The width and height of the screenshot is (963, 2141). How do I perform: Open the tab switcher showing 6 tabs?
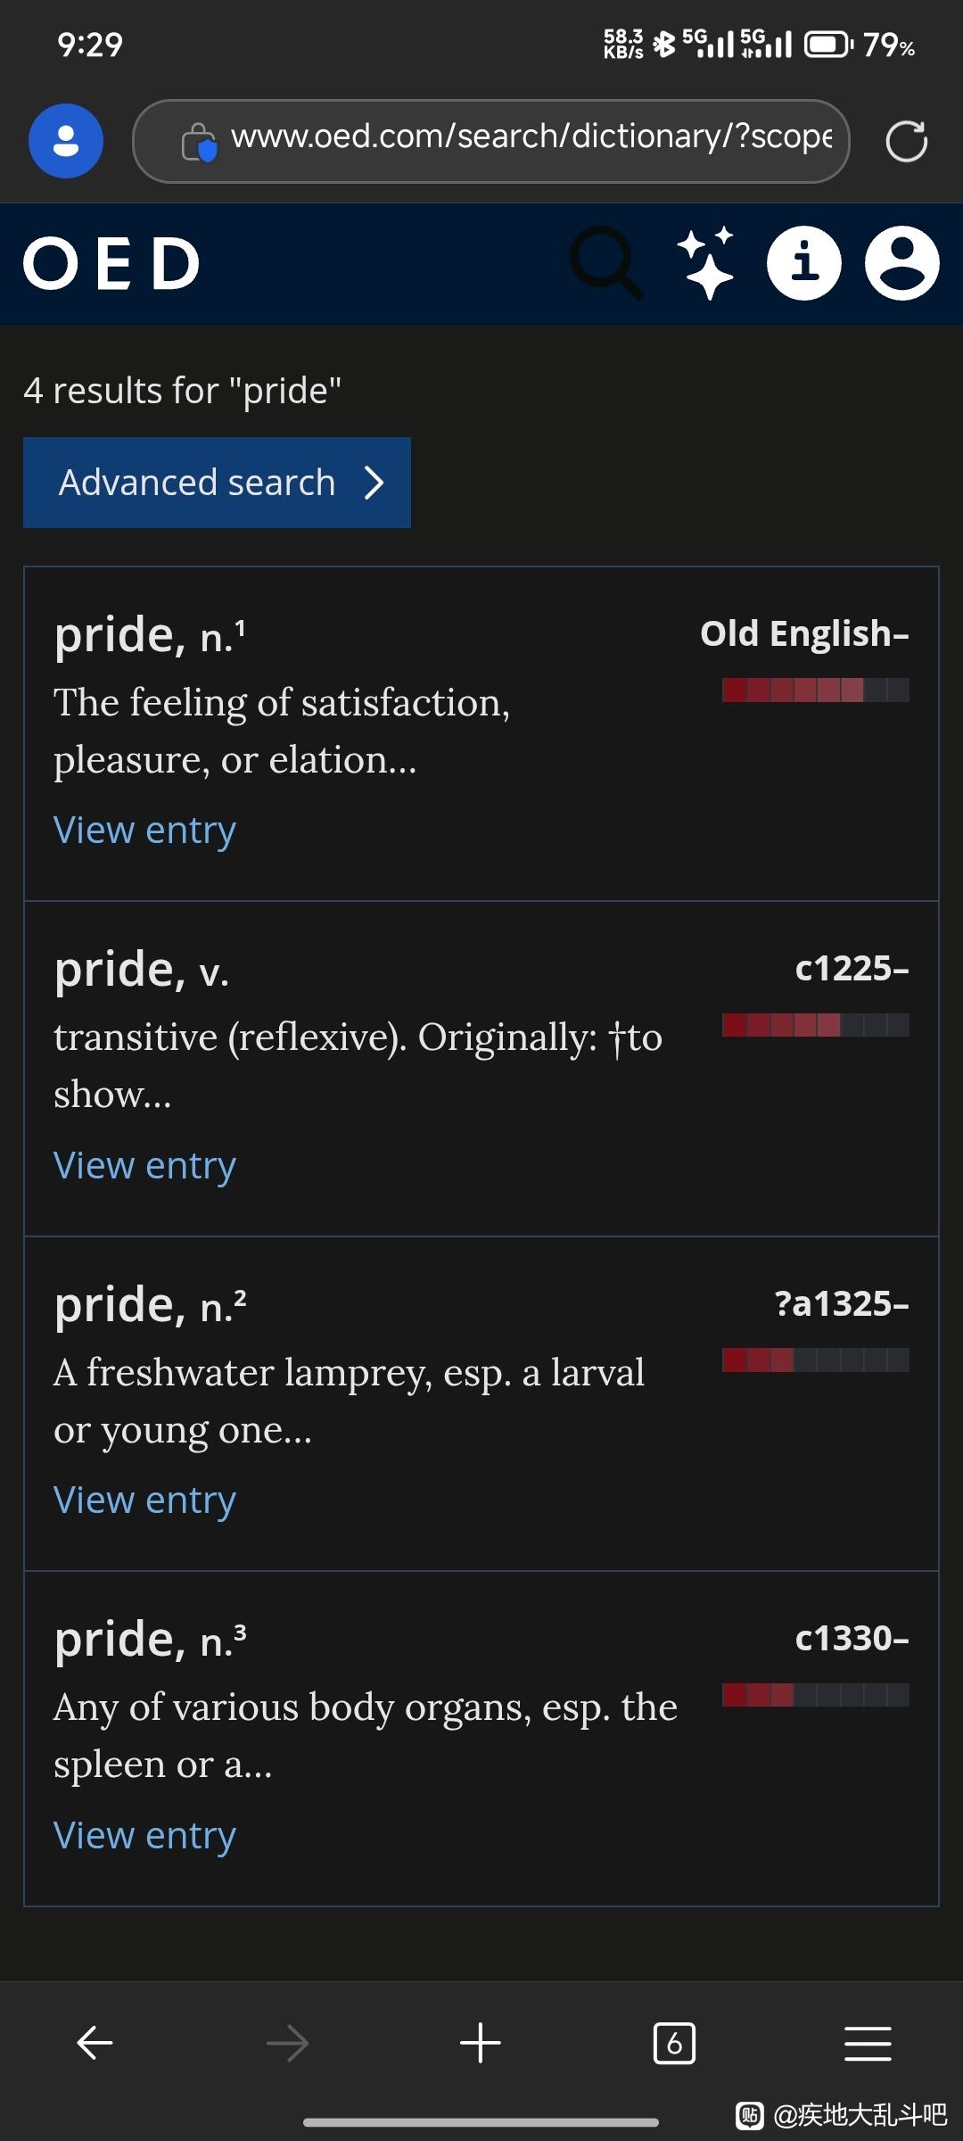pos(674,2043)
